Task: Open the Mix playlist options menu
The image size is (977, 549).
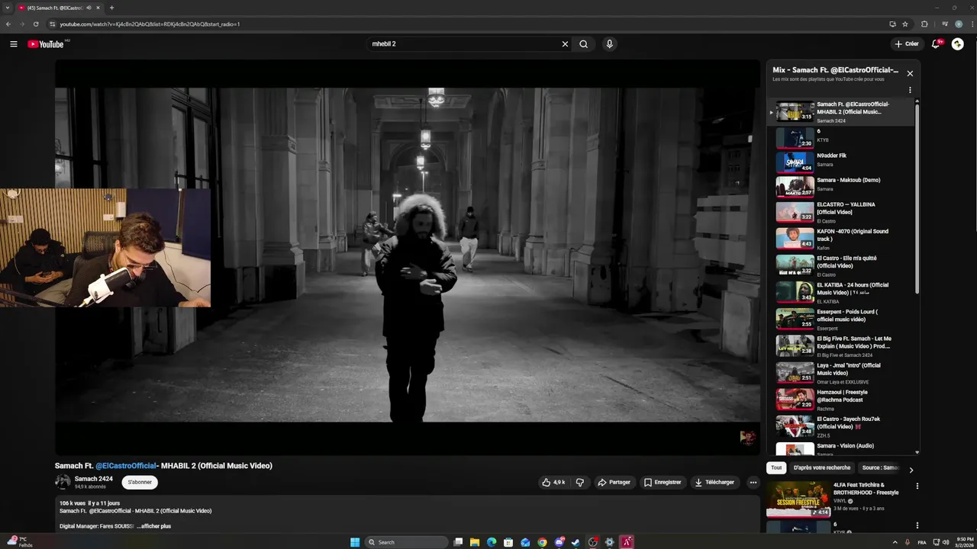Action: pos(910,90)
